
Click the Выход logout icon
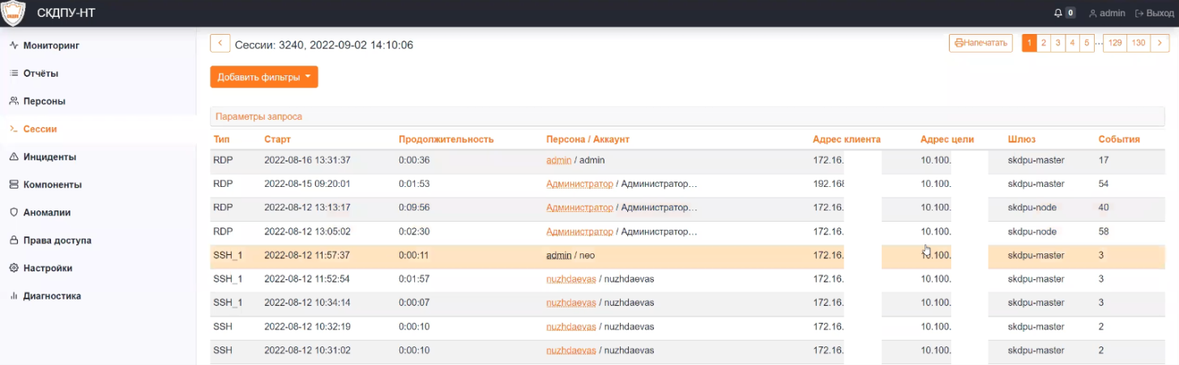1139,13
